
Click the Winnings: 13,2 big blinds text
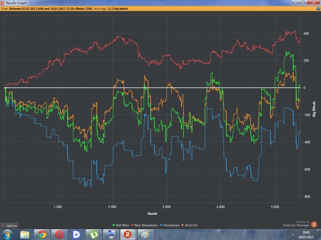(111, 9)
